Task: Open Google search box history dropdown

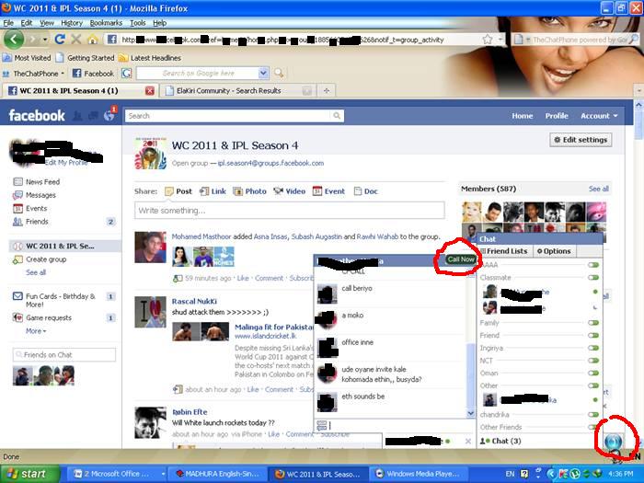Action: [x=263, y=73]
